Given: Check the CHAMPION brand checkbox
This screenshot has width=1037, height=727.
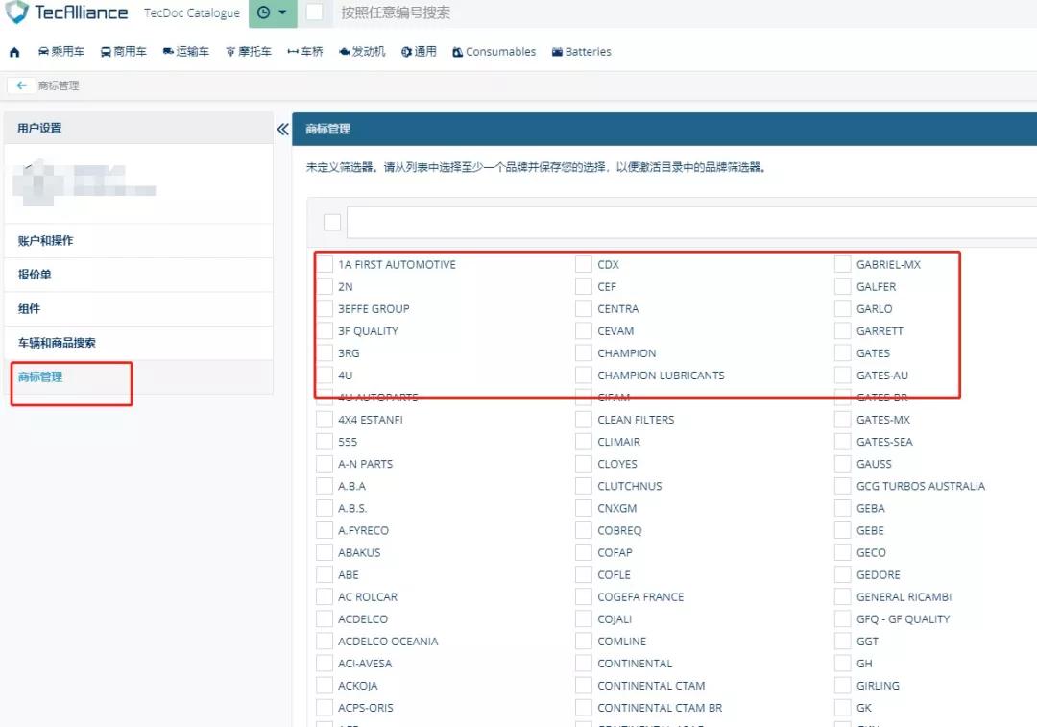Looking at the screenshot, I should click(x=585, y=352).
